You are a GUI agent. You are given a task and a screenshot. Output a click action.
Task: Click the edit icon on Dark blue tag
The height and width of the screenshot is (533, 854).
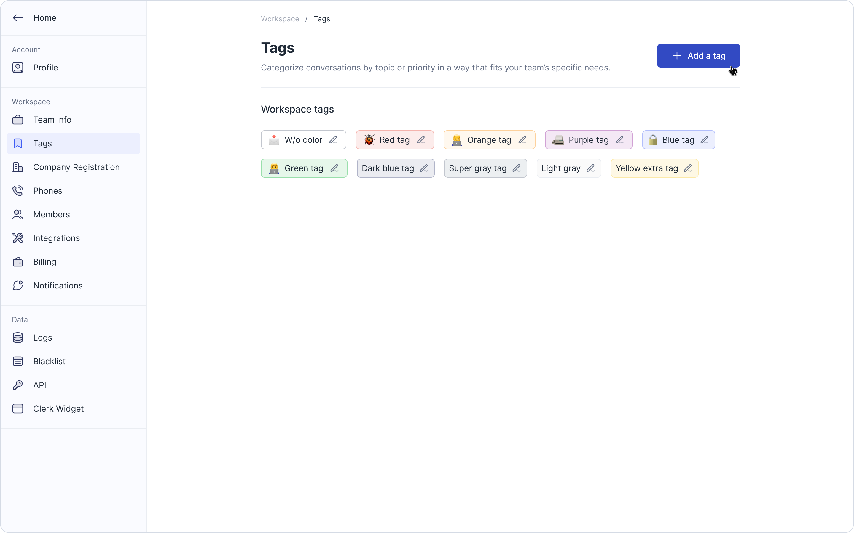point(424,168)
